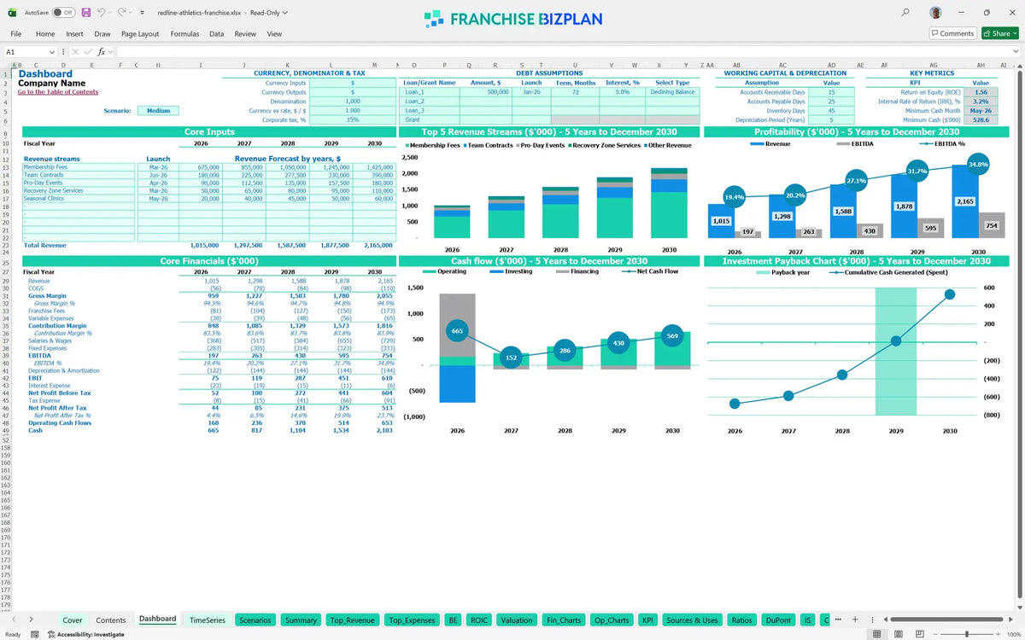Click the Membership Fees revenue stream cell
Image resolution: width=1025 pixels, height=640 pixels.
pyautogui.click(x=77, y=167)
